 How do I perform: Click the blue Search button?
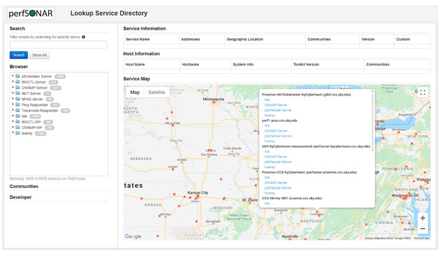coord(19,55)
